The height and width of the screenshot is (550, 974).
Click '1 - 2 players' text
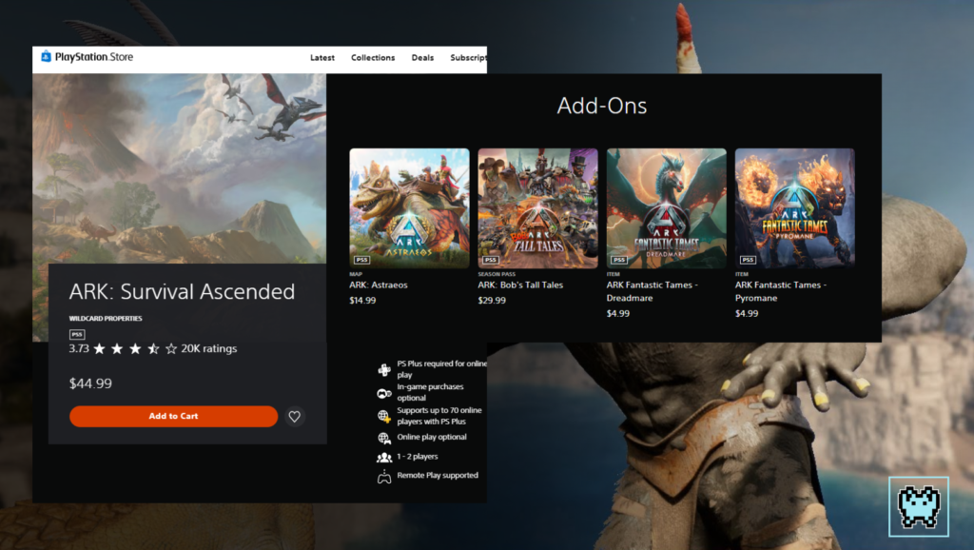click(x=418, y=456)
